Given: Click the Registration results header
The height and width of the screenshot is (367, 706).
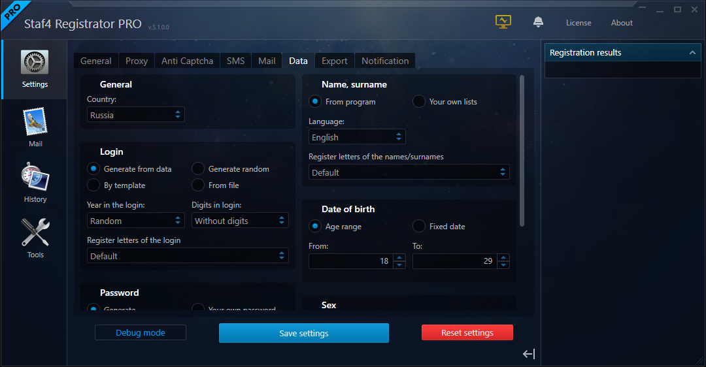Looking at the screenshot, I should click(x=623, y=53).
